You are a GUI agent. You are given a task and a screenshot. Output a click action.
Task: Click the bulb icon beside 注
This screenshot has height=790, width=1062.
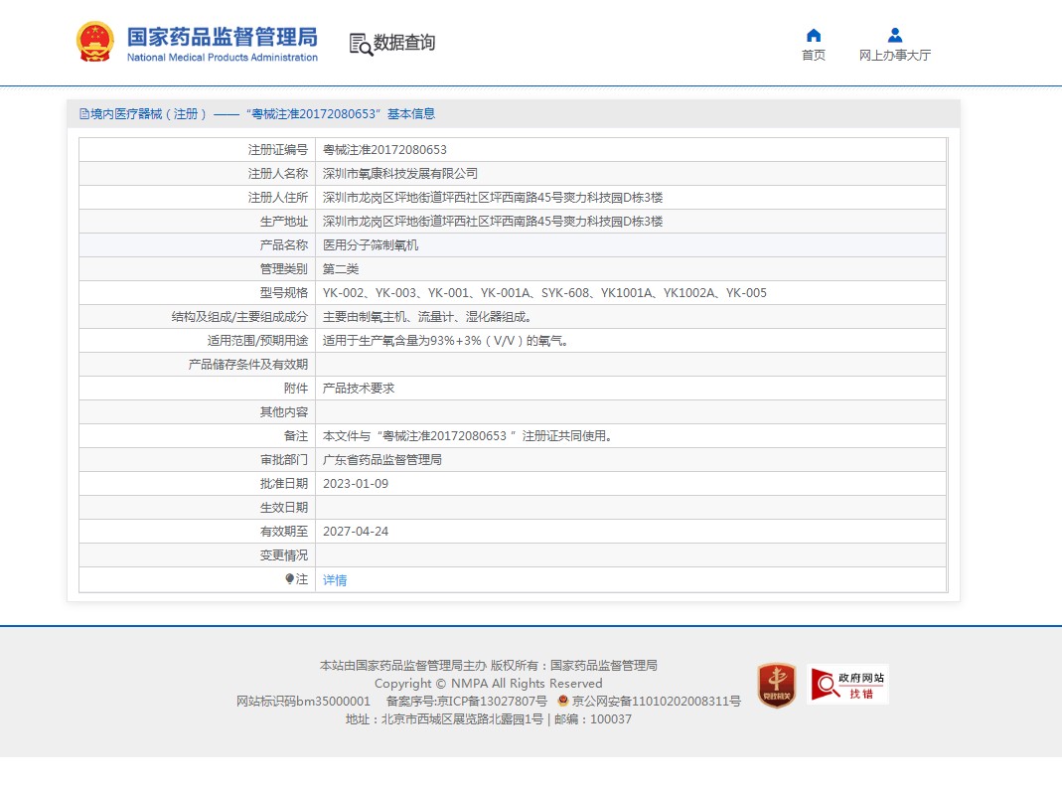[x=289, y=578]
